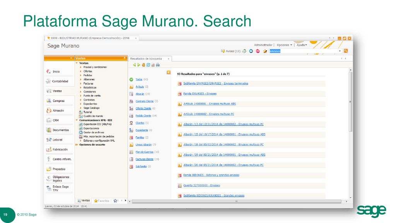Screen dimensions: 396x223
Task: Expand the Estadísticas tree node
Action: (80, 87)
